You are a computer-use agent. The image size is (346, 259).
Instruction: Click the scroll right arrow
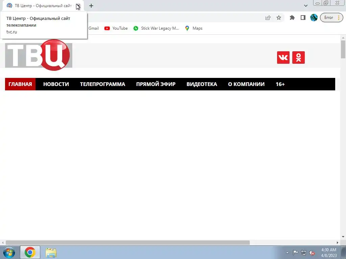click(x=338, y=242)
